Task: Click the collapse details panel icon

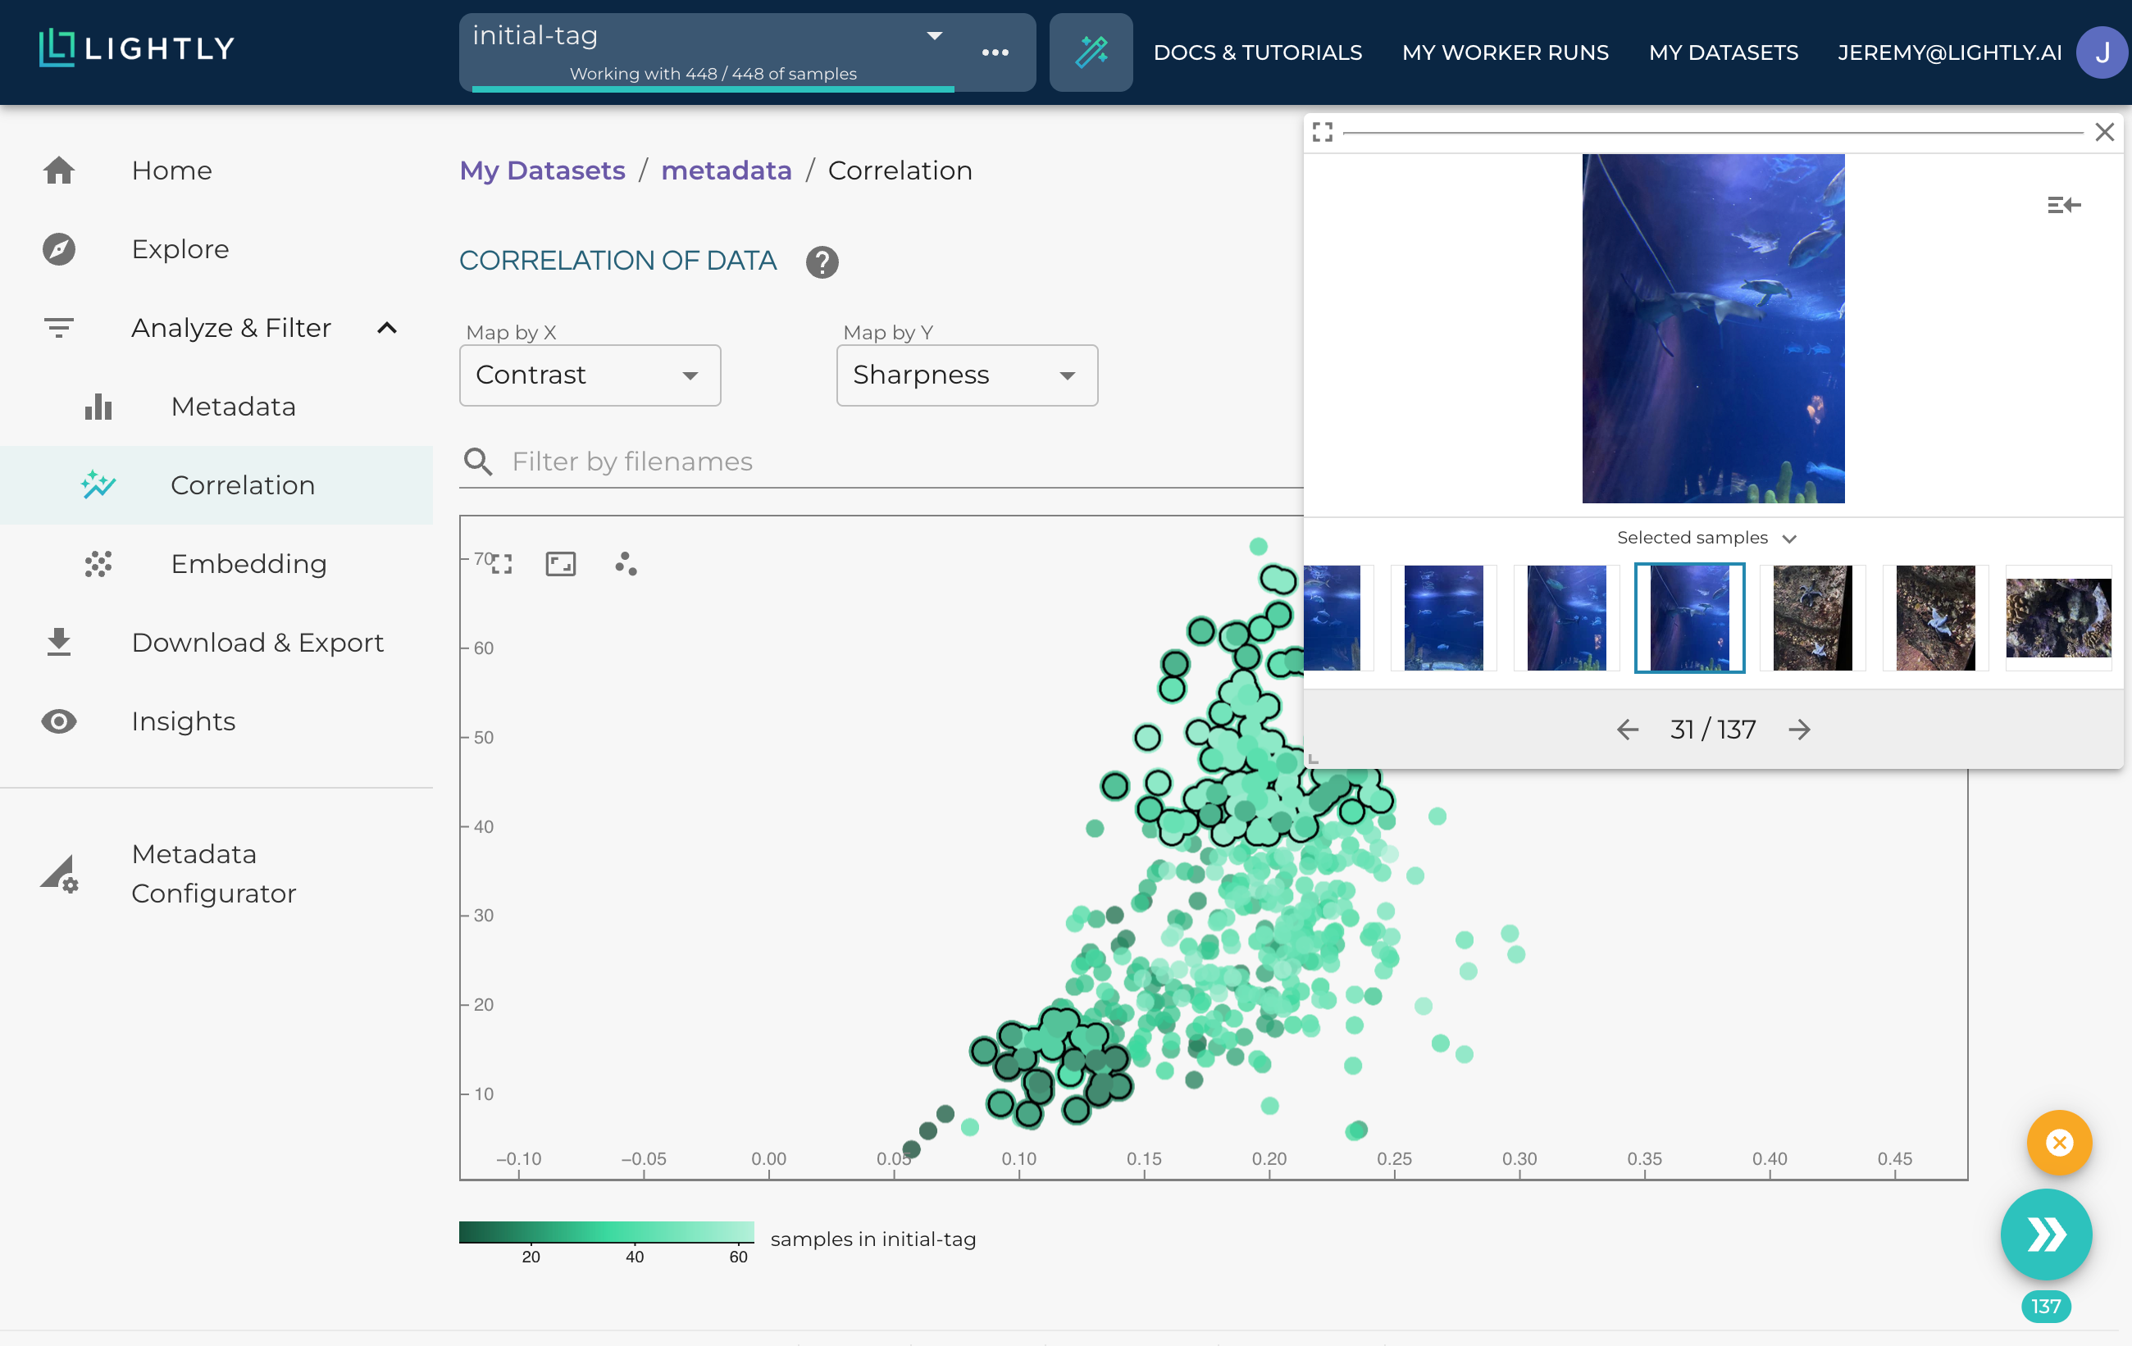Action: pyautogui.click(x=2062, y=205)
